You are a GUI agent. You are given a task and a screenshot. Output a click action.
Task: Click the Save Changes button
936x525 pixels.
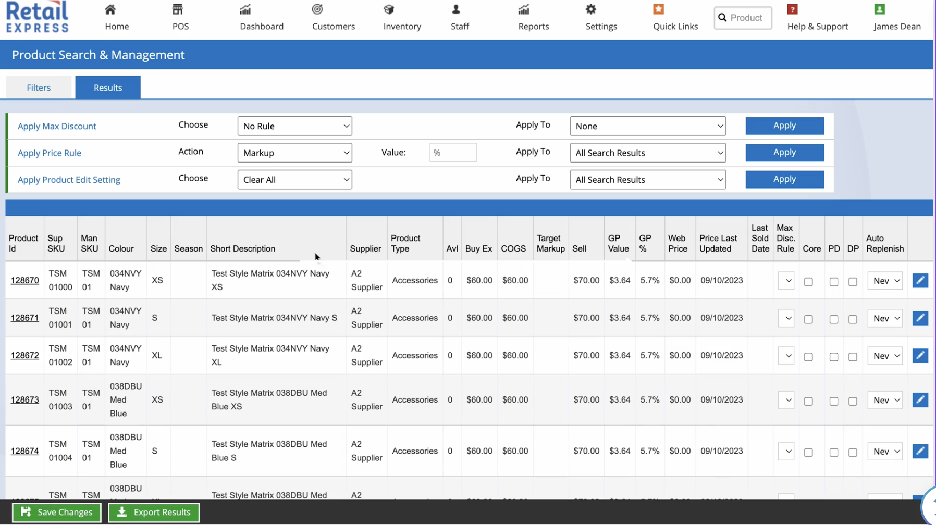coord(56,512)
